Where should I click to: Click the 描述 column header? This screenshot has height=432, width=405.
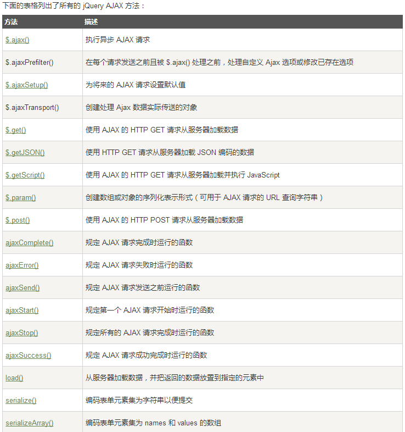point(91,22)
